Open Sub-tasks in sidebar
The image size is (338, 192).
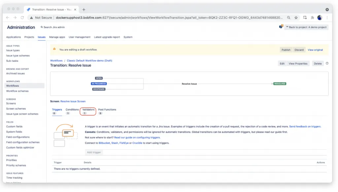coord(12,61)
